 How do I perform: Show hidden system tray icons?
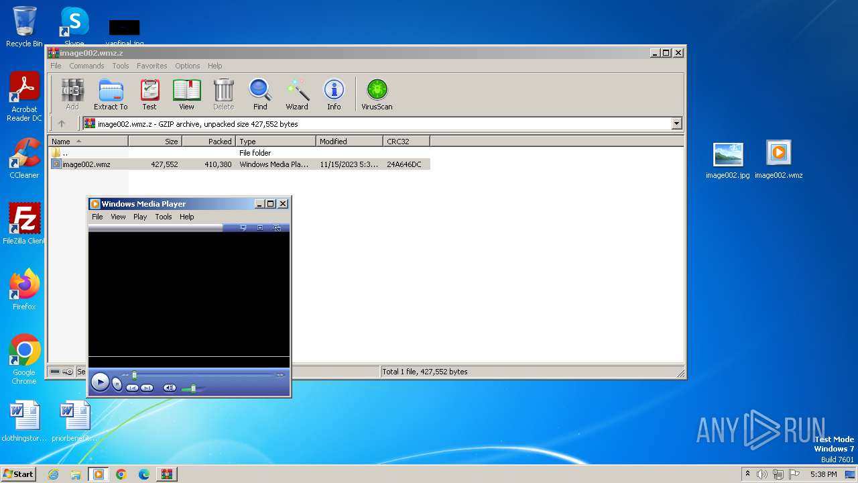[x=747, y=474]
